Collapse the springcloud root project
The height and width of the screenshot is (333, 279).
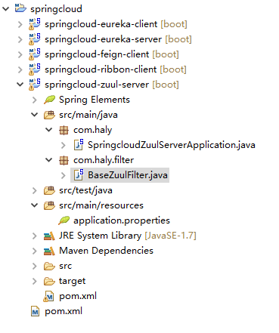[x=6, y=9]
